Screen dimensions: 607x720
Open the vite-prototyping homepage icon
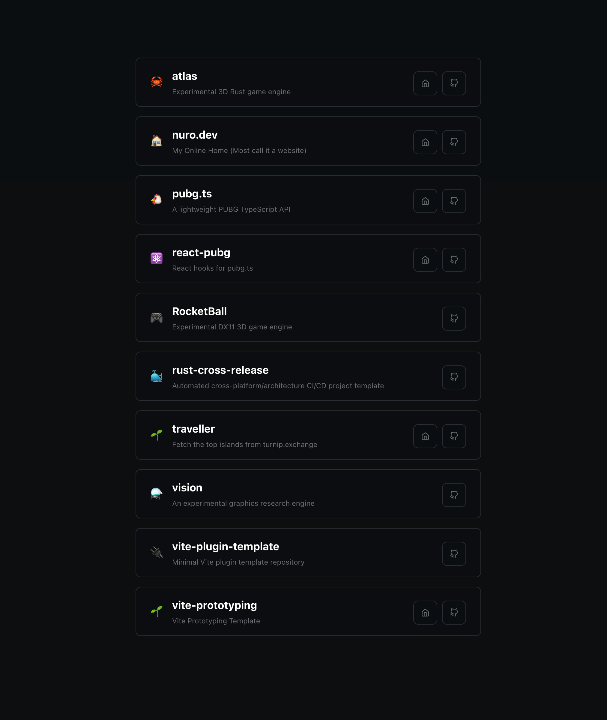[425, 613]
